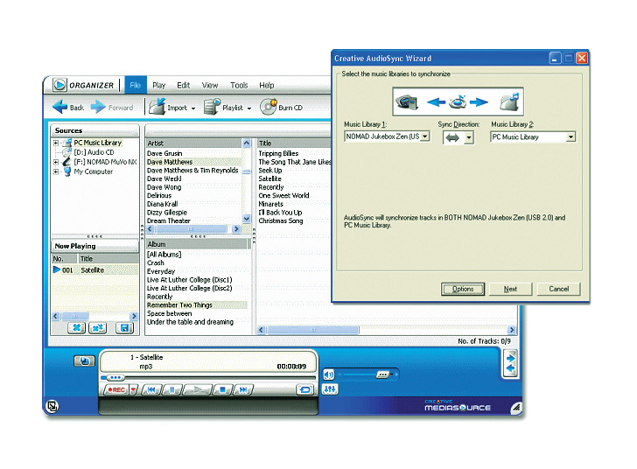
Task: Click the artist list scroll down arrow
Action: (247, 219)
